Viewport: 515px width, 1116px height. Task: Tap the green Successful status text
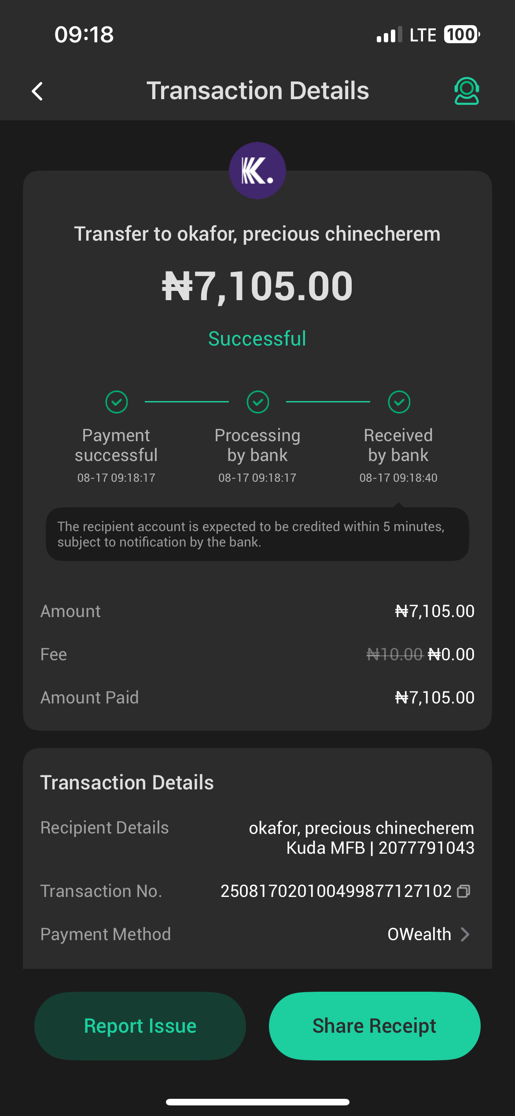[257, 339]
